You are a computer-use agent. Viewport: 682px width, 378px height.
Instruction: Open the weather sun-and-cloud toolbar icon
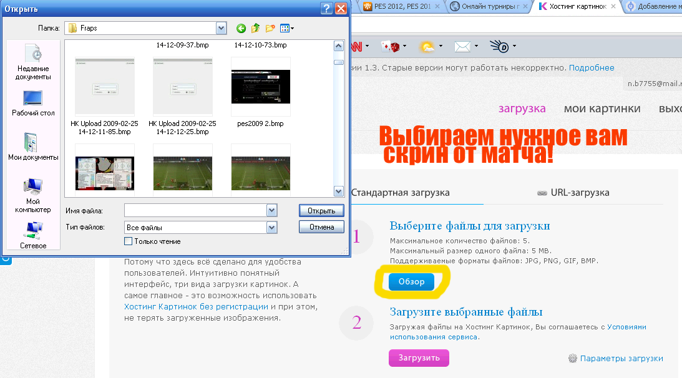(x=427, y=46)
